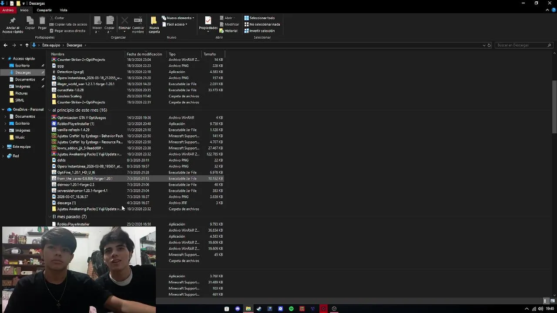557x313 pixels.
Task: Refresh the Descargas folder view
Action: click(489, 45)
